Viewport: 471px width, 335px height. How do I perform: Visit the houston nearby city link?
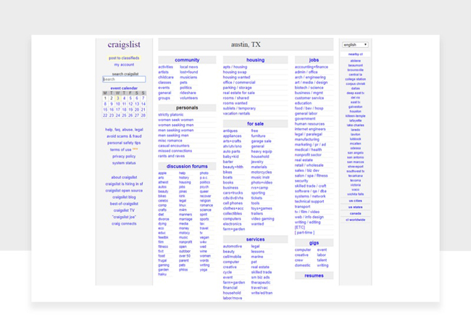point(355,112)
